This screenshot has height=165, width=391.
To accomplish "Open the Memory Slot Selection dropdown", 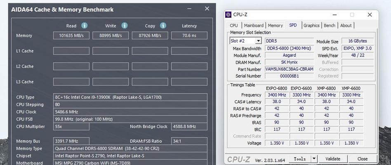I will (x=258, y=41).
